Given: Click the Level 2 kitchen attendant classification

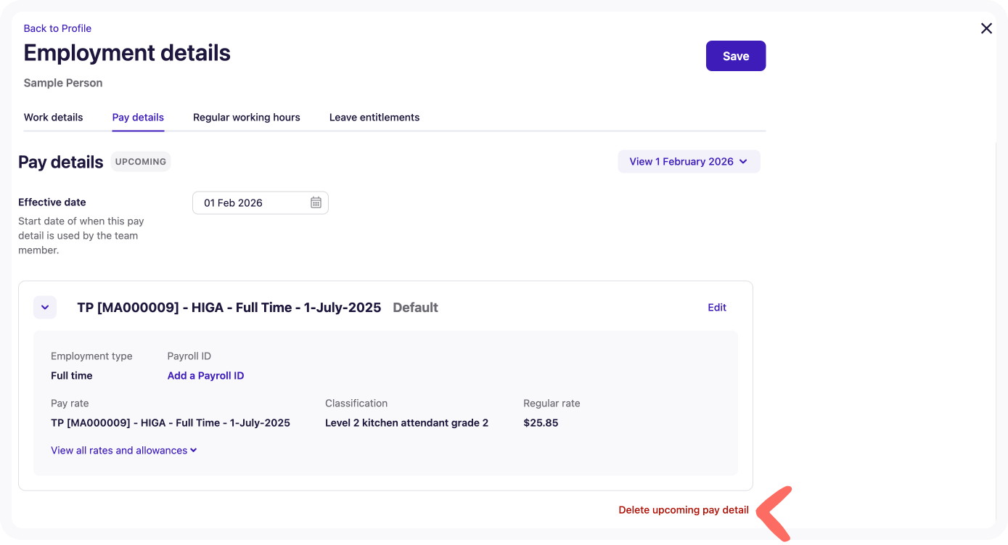Looking at the screenshot, I should point(406,423).
